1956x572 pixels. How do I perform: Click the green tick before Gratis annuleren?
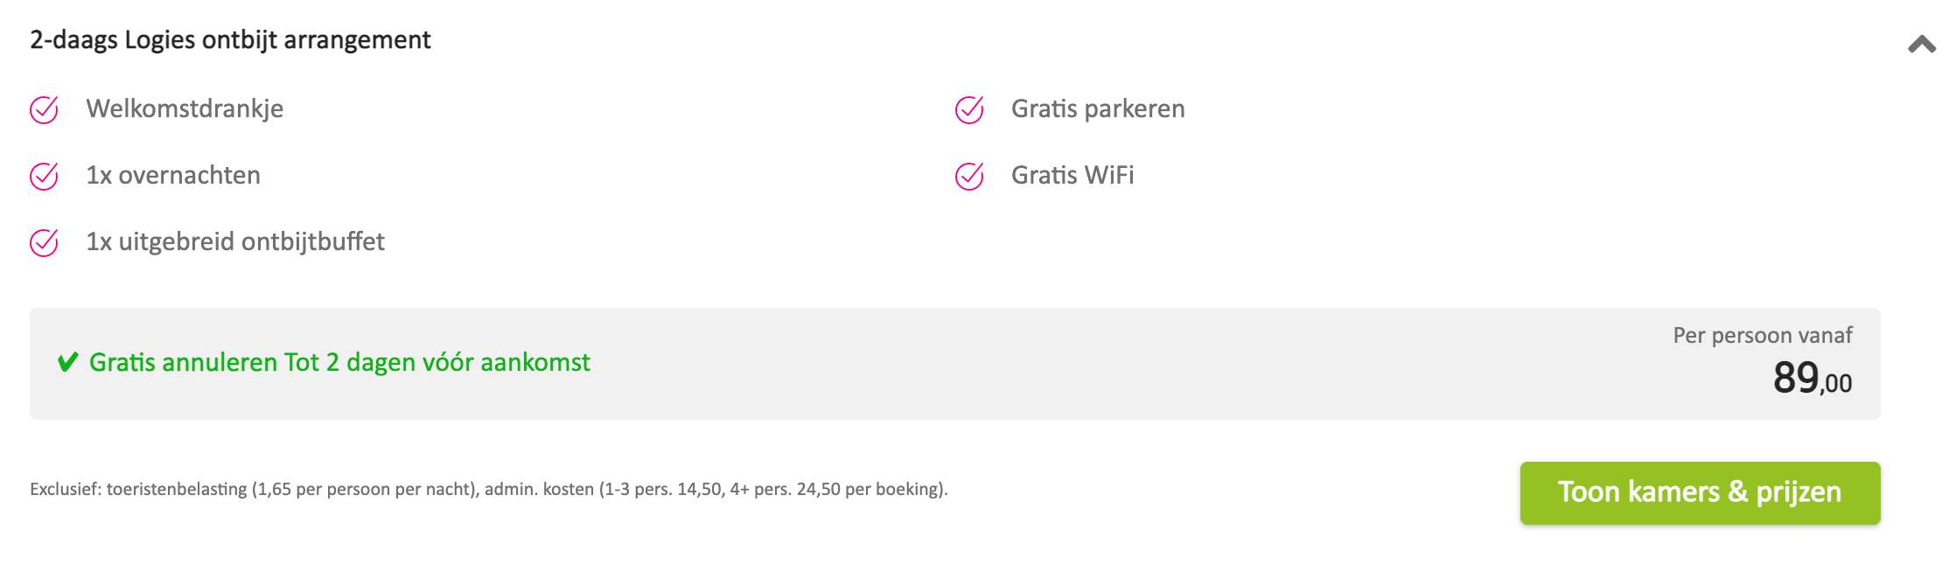click(68, 362)
